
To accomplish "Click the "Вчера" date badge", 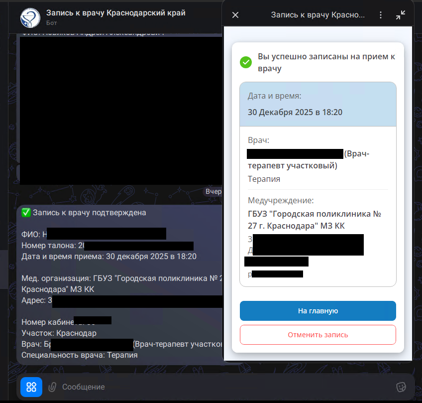I will point(213,192).
